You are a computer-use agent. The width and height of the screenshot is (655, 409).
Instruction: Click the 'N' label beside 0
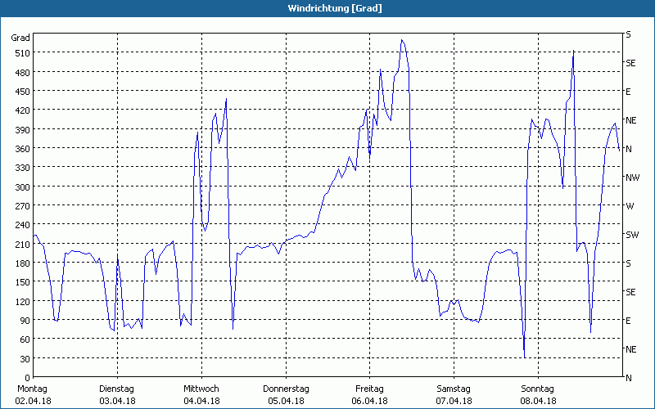(628, 378)
